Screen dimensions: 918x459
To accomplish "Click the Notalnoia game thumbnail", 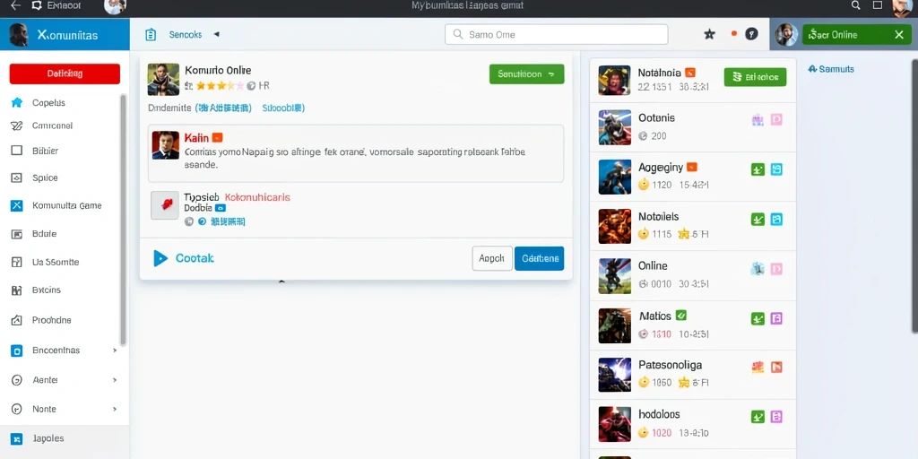I will (615, 80).
